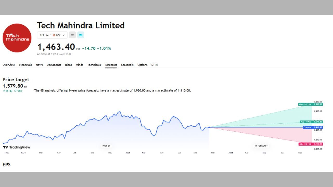Screen dimensions: 333x187
Task: Open the ETFs tab
Action: click(x=154, y=65)
